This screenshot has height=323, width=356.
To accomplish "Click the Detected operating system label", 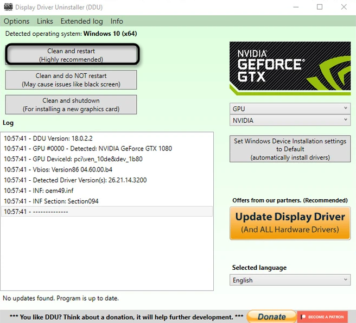I will point(71,34).
